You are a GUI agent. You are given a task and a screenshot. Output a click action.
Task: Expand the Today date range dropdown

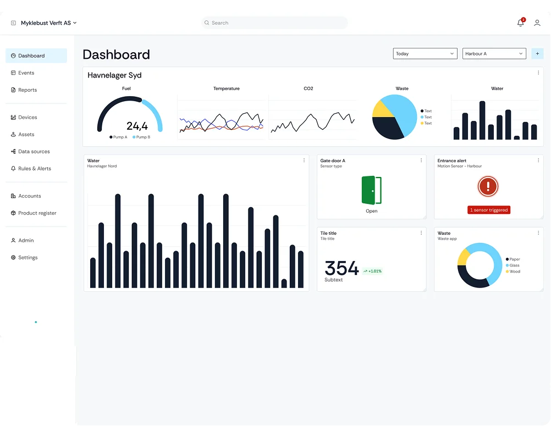pyautogui.click(x=425, y=54)
